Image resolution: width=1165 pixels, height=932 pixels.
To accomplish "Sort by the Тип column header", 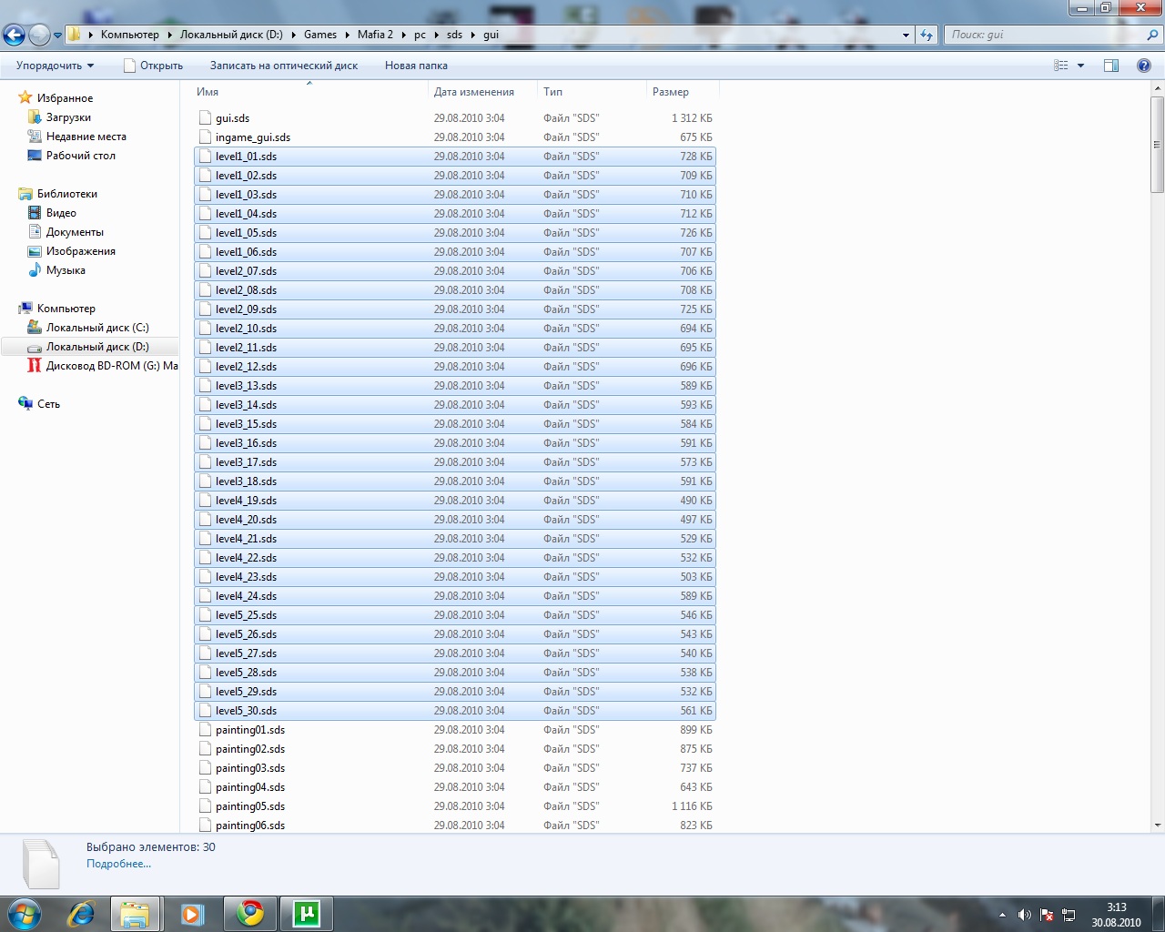I will (592, 92).
